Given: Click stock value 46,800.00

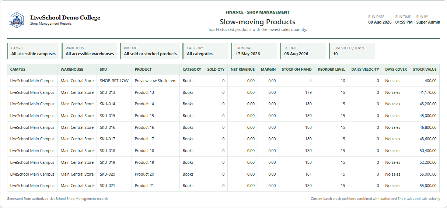Looking at the screenshot, I should pos(427,127).
